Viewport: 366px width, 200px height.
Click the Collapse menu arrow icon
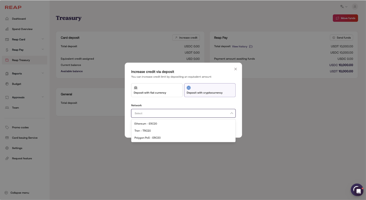coord(6,193)
